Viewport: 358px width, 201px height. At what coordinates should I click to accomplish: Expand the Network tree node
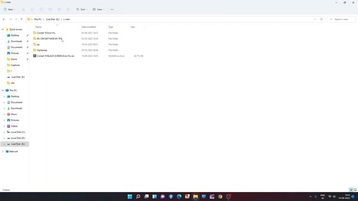pyautogui.click(x=3, y=151)
